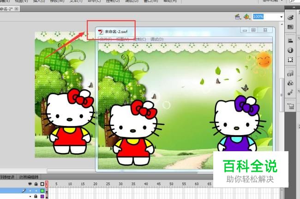
Task: Toggle visibility dot of selected top layer
Action: click(x=30, y=190)
